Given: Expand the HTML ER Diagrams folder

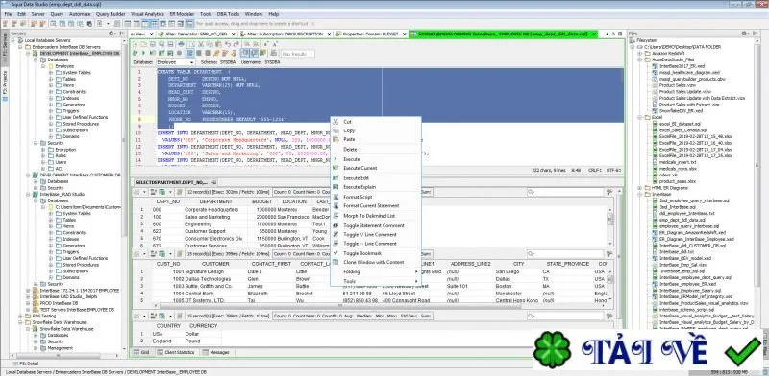Looking at the screenshot, I should tap(640, 188).
